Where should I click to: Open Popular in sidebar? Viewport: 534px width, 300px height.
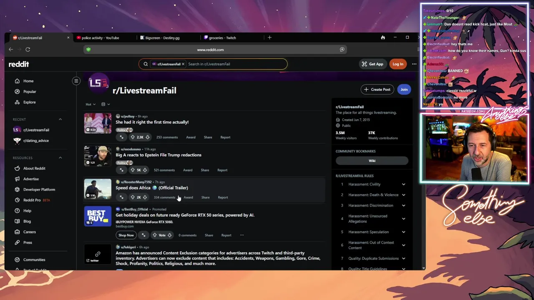[30, 92]
